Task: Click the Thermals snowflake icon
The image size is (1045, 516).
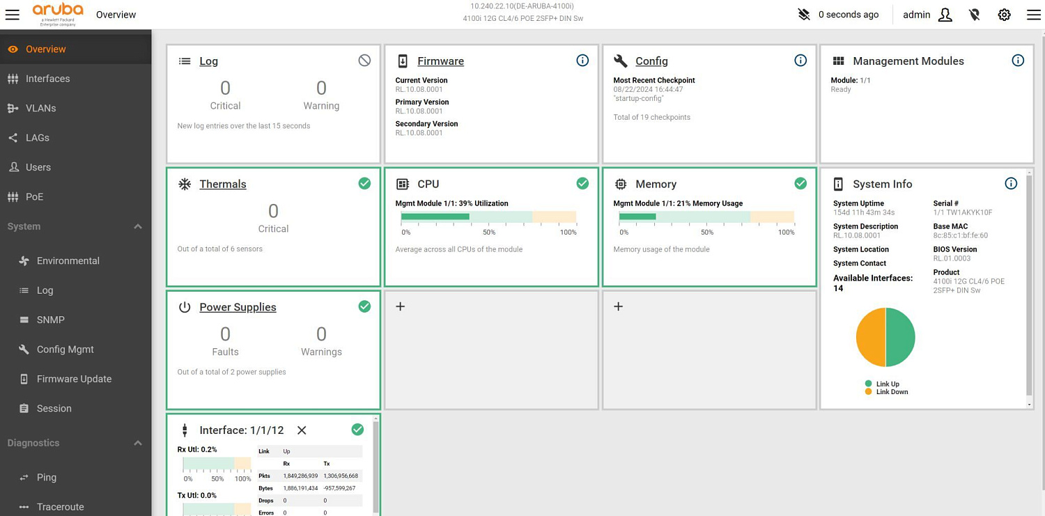Action: 185,184
